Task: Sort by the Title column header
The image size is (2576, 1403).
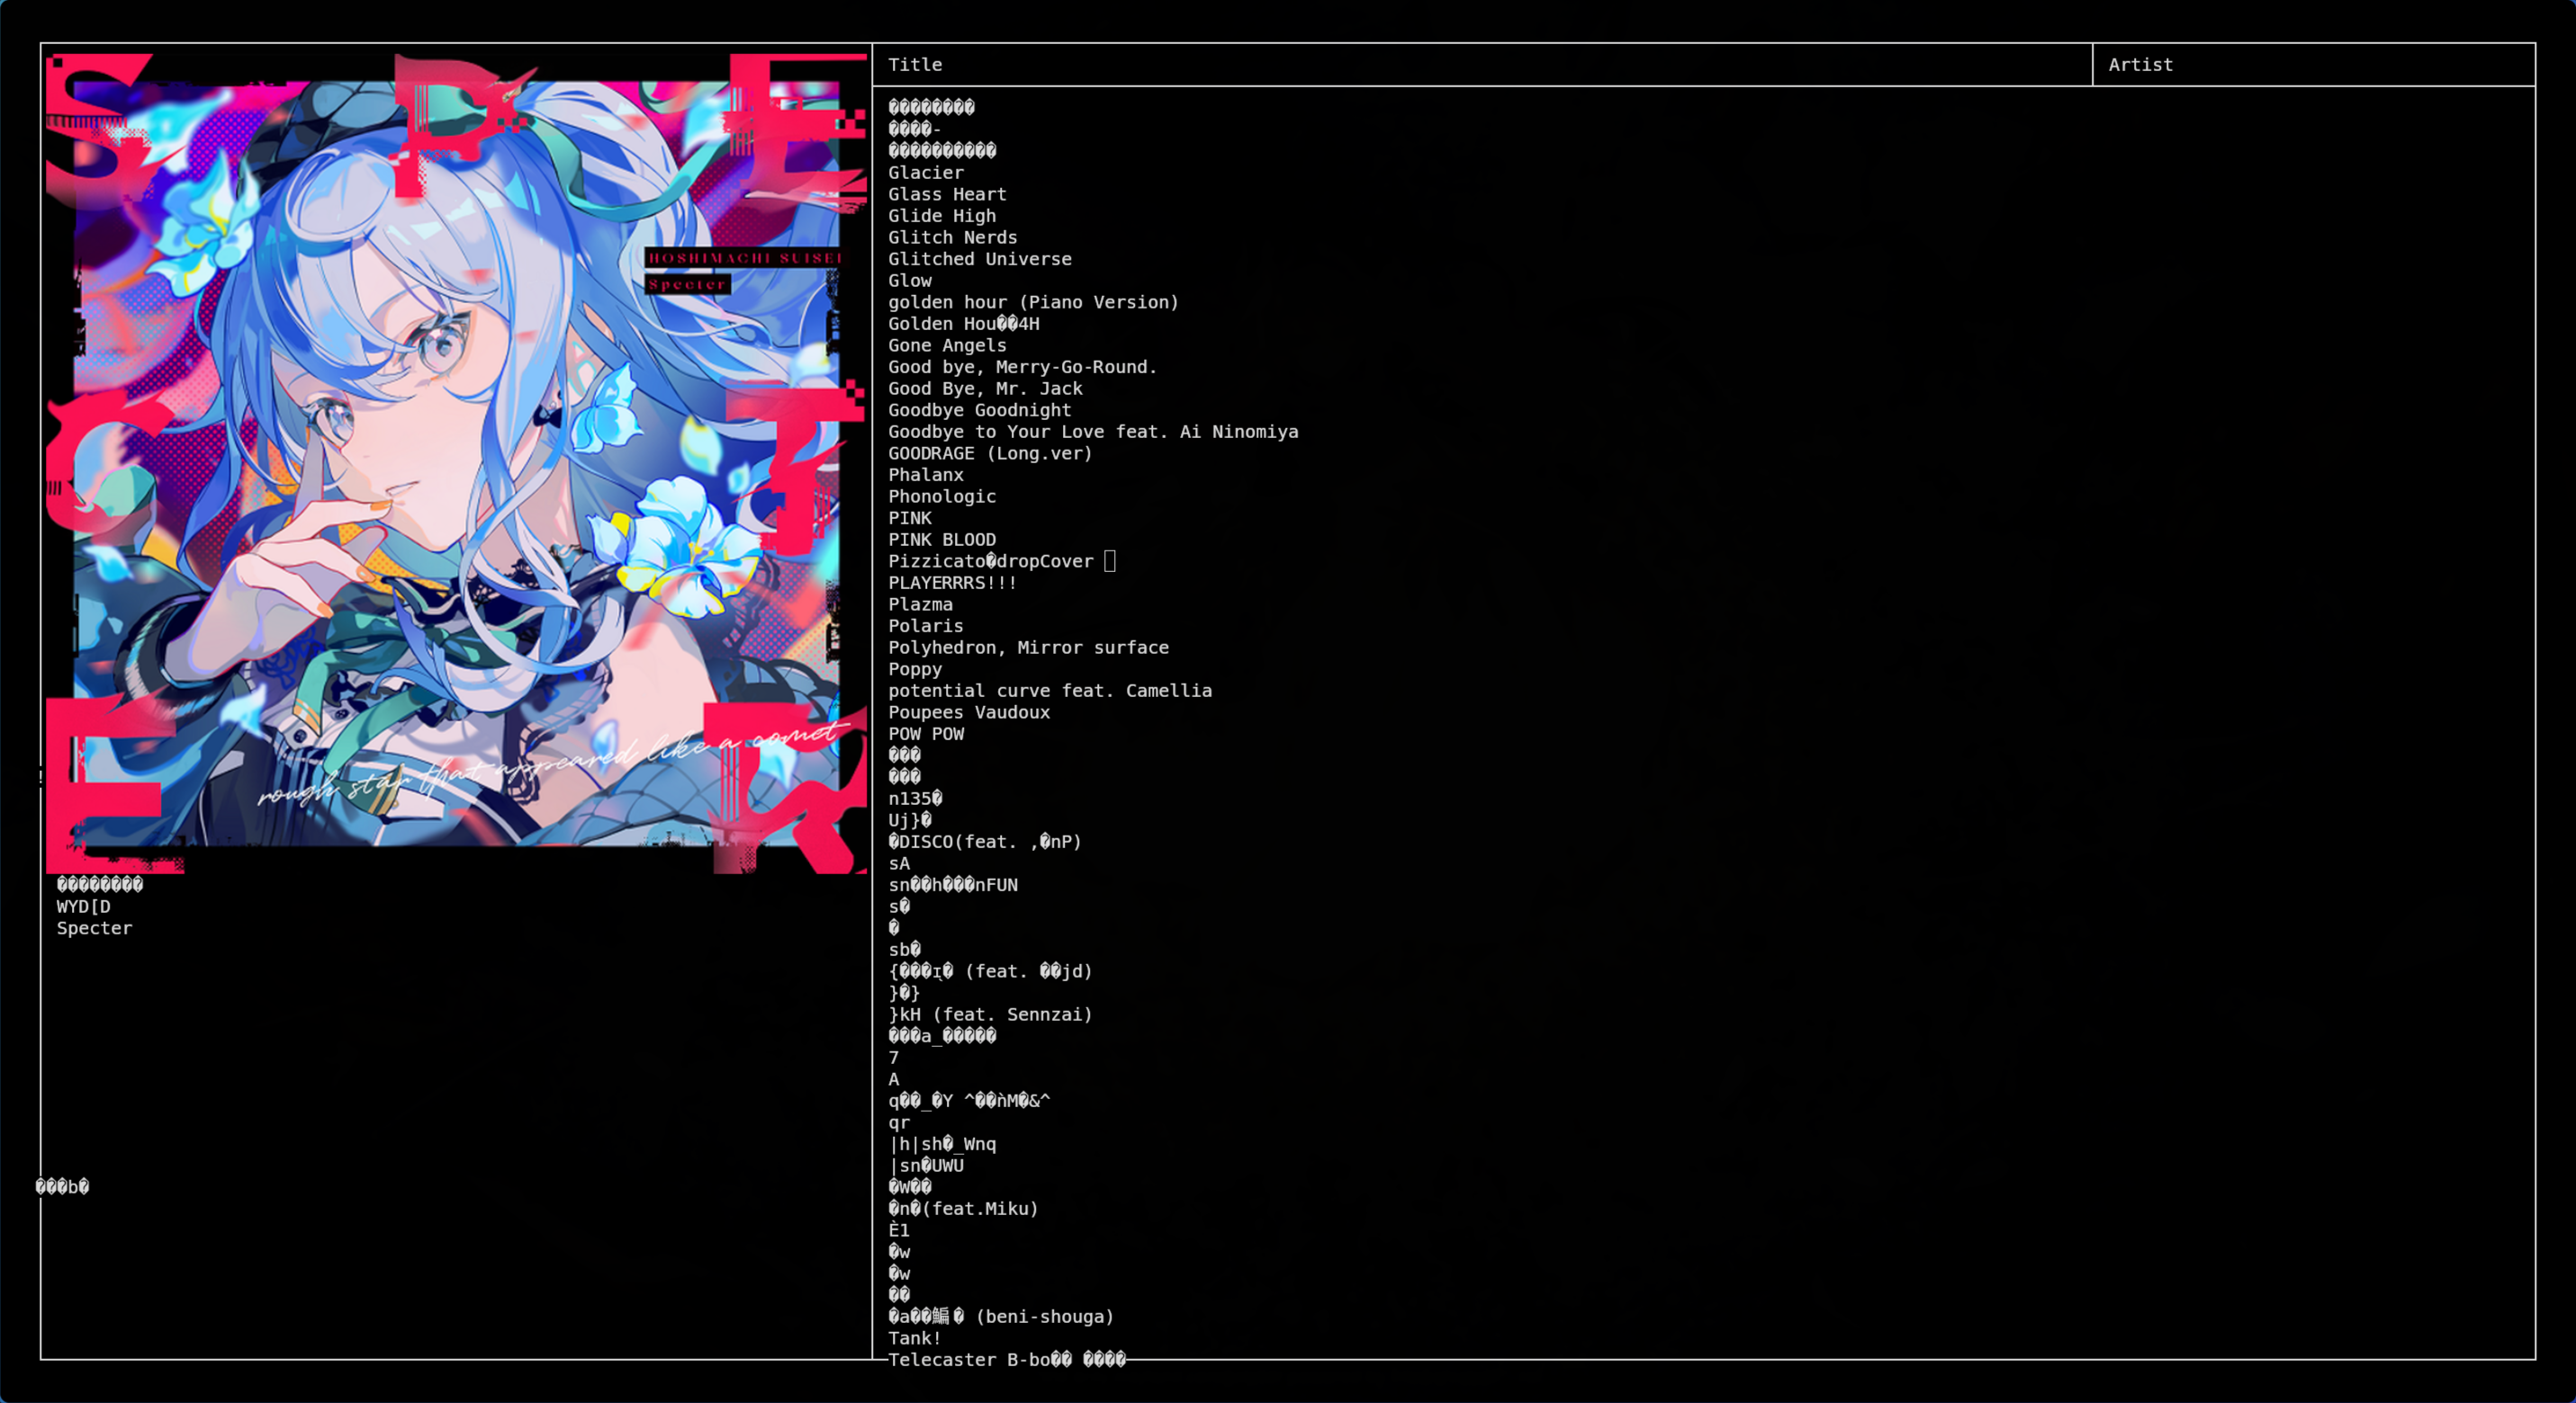Action: (x=915, y=65)
